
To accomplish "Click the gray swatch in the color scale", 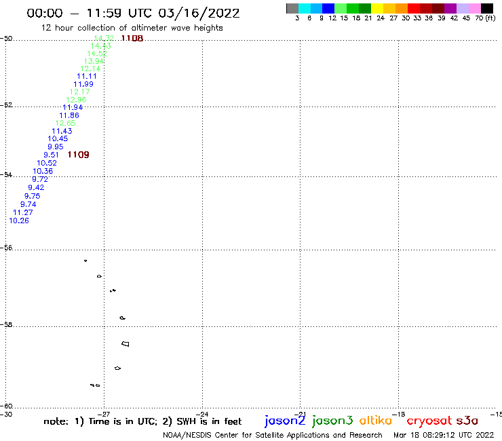I will click(x=292, y=8).
